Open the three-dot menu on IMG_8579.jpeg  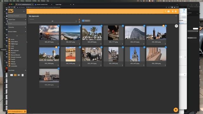[58, 44]
